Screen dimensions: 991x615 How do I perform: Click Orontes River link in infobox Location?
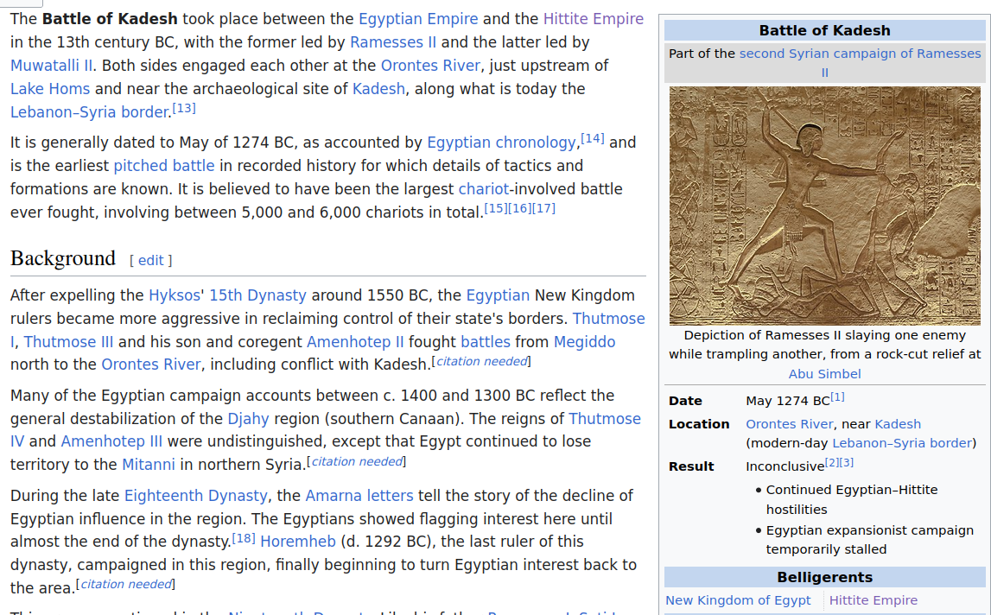790,425
